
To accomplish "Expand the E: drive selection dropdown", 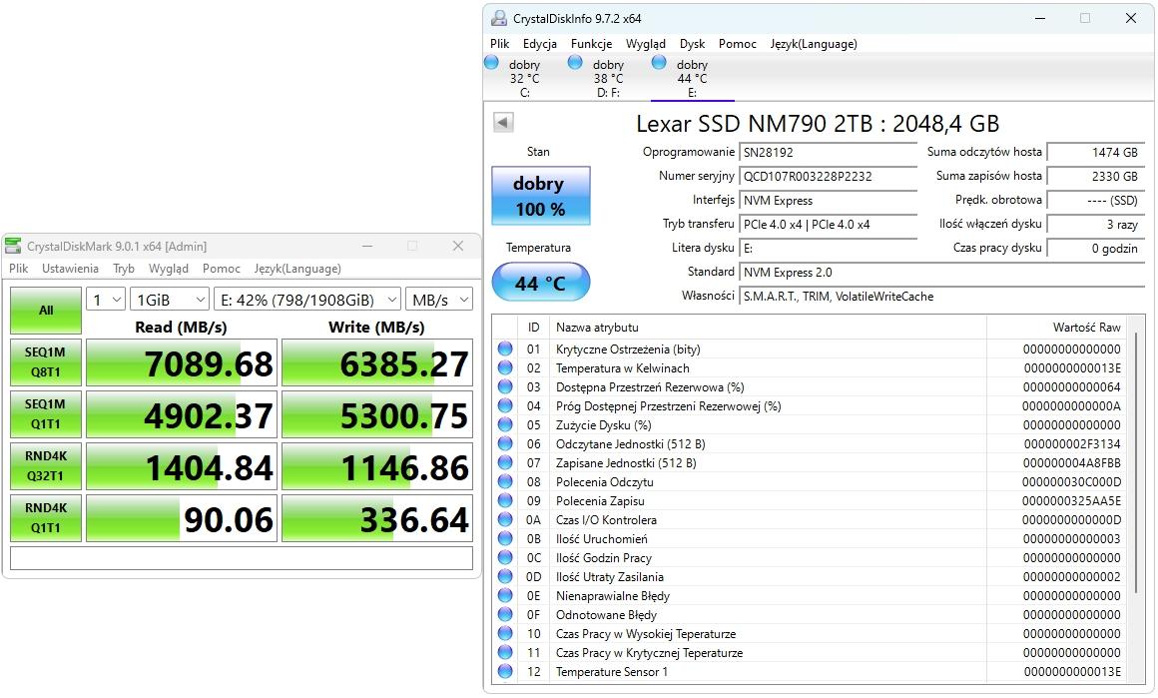I will [x=306, y=300].
